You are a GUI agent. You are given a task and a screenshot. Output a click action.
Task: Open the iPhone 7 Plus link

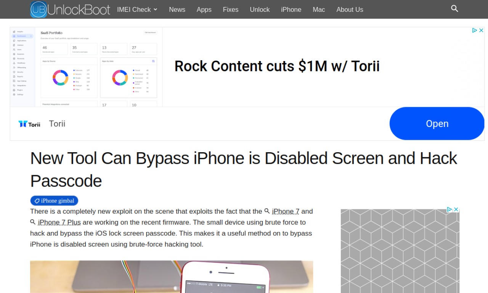click(x=59, y=222)
